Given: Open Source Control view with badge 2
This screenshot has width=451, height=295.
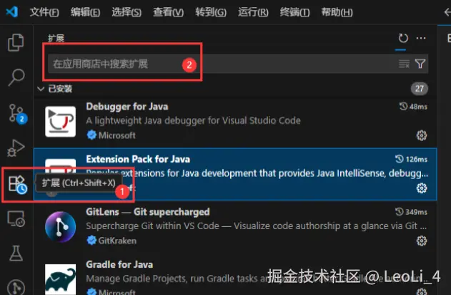Looking at the screenshot, I should point(17,114).
